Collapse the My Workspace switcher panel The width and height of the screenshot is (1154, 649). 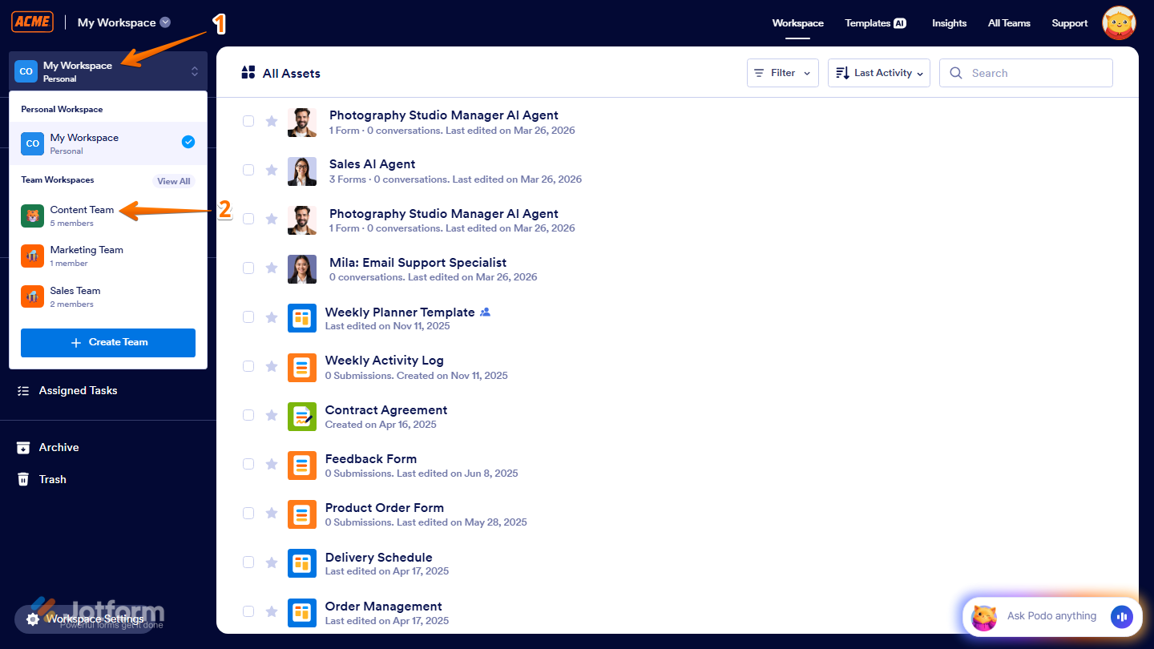point(194,71)
